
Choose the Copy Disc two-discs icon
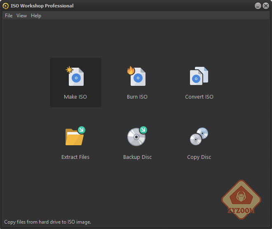199,136
